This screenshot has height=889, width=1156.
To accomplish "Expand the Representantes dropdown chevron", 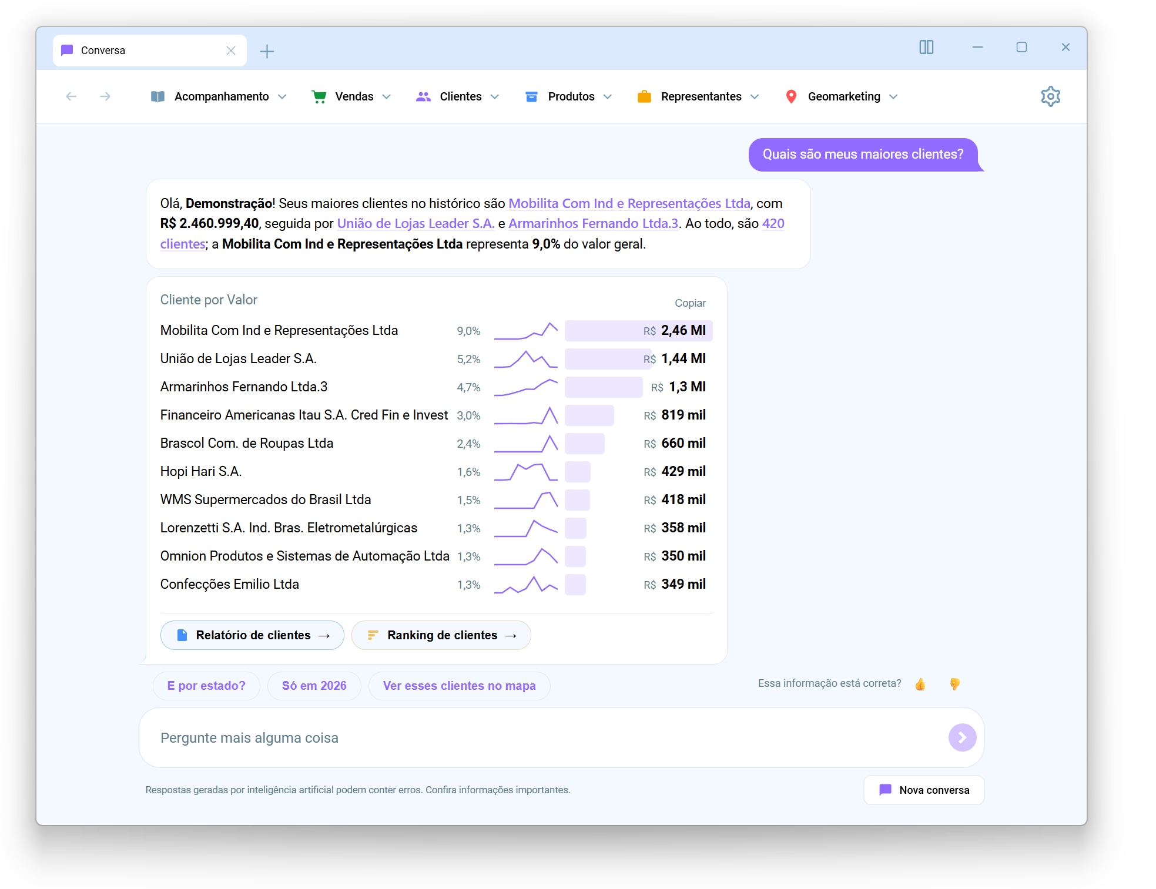I will click(755, 97).
